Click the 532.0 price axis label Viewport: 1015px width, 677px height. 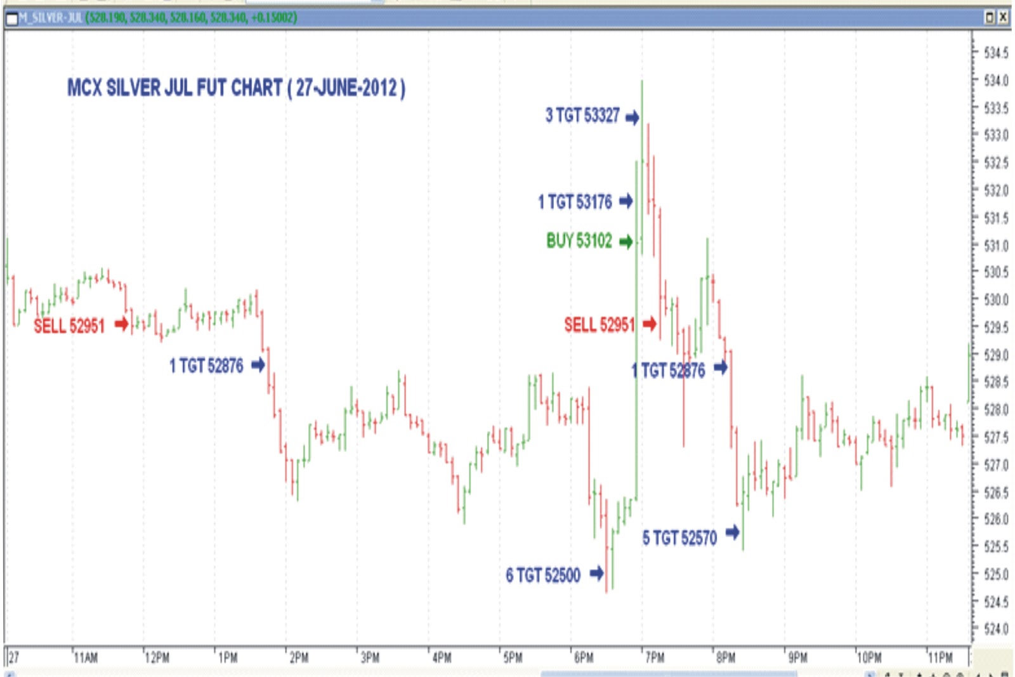click(x=996, y=190)
